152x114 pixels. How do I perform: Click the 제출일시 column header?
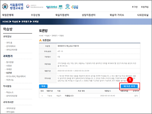point(108,91)
